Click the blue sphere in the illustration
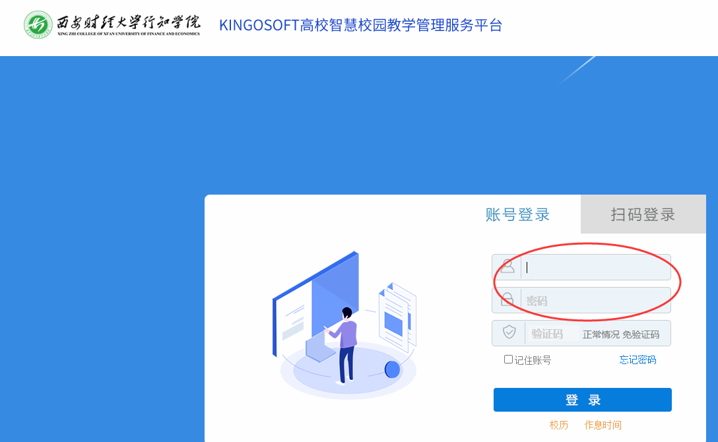The height and width of the screenshot is (442, 718). (392, 369)
